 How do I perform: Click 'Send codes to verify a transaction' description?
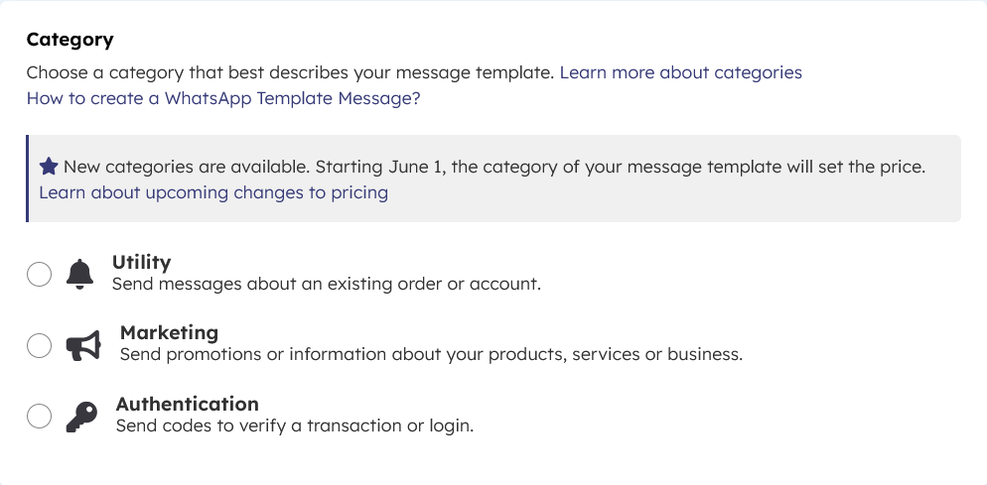[295, 426]
